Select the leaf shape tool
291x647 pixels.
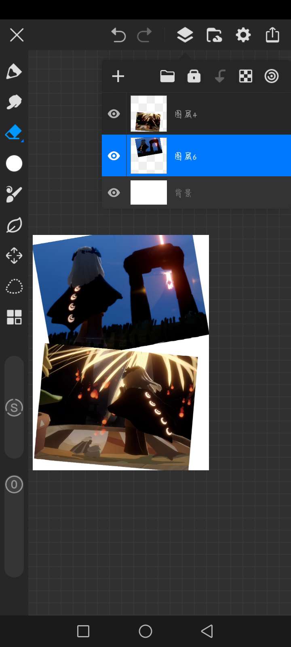click(14, 225)
